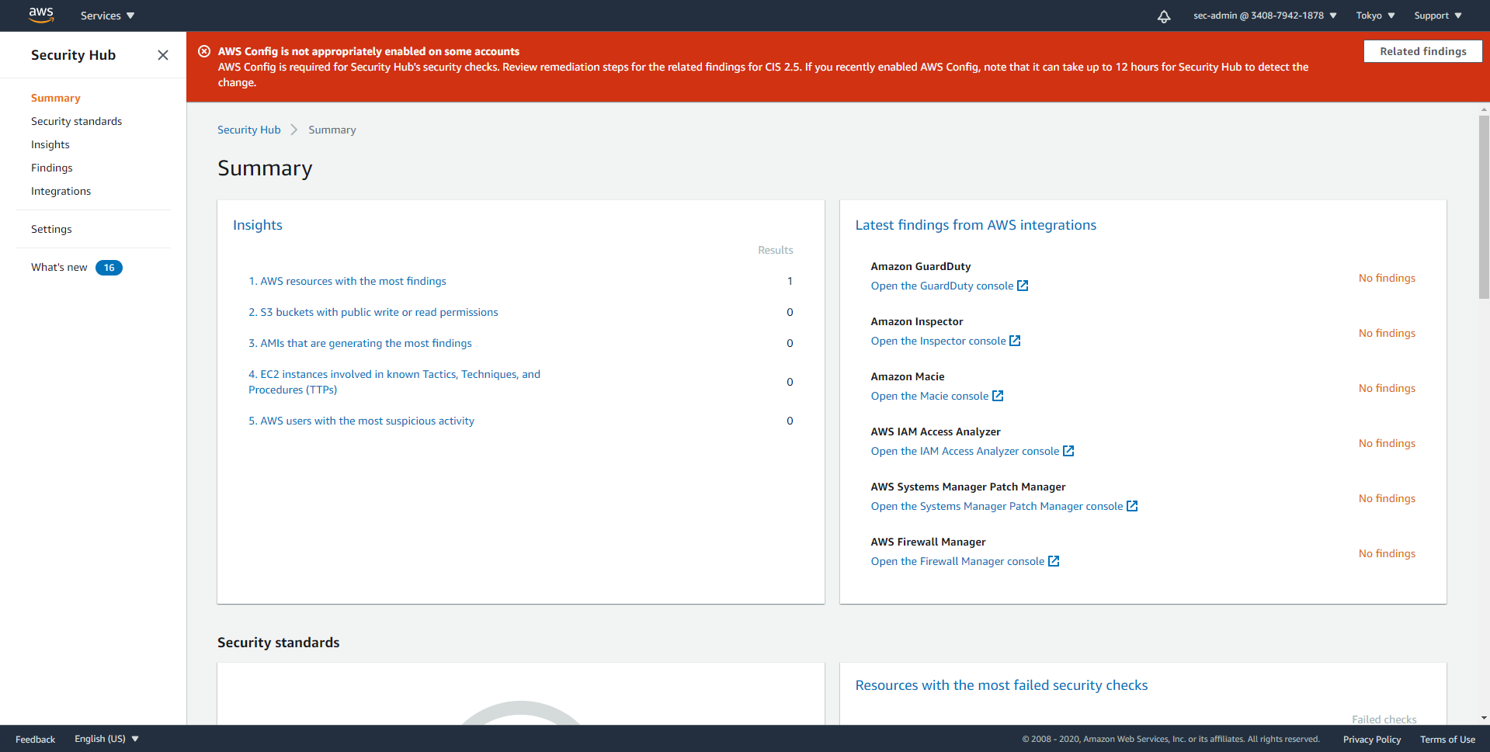Click external link icon beside IAM Access Analyzer console

coord(1068,451)
